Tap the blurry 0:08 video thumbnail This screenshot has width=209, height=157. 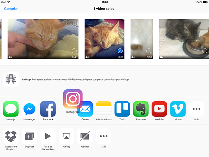point(142,39)
